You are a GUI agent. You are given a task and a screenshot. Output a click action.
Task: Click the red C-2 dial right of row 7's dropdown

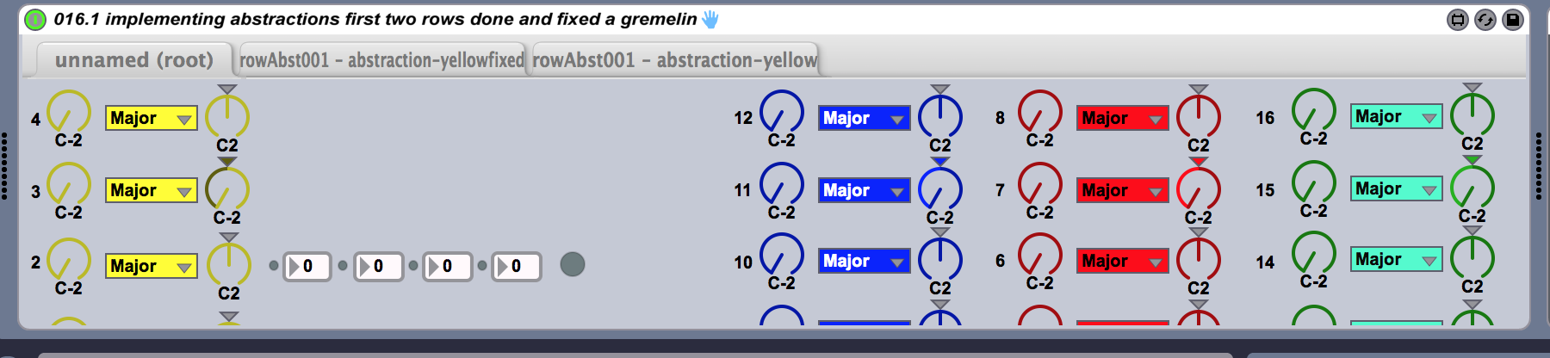1199,188
